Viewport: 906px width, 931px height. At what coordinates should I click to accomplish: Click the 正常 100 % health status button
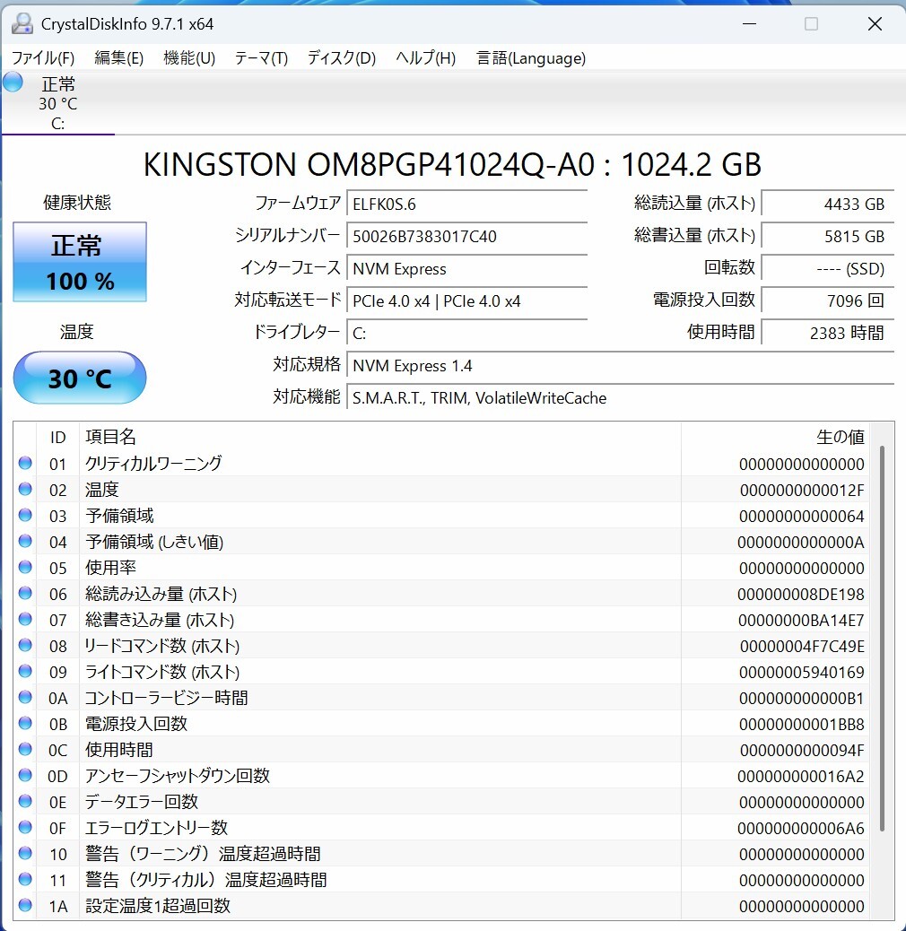coord(80,262)
